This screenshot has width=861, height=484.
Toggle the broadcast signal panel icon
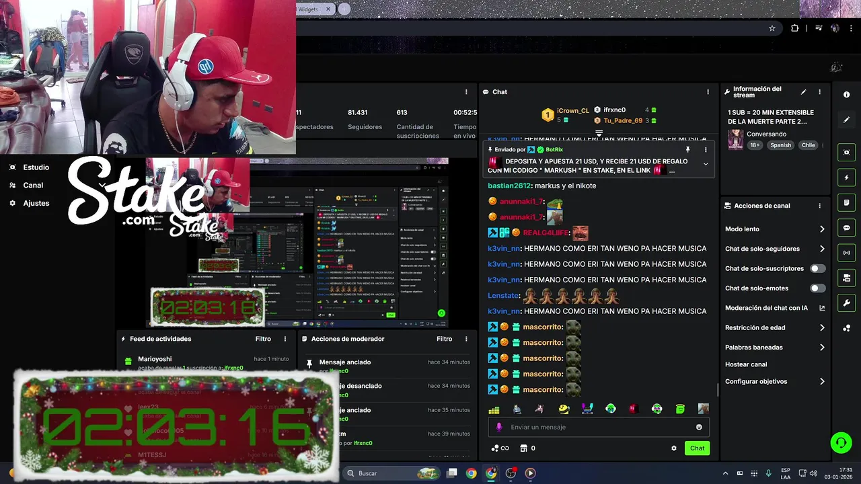pos(846,253)
